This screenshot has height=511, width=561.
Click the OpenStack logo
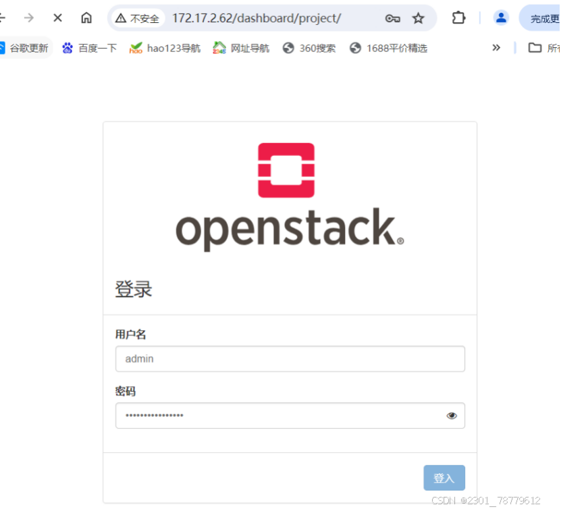pyautogui.click(x=290, y=197)
